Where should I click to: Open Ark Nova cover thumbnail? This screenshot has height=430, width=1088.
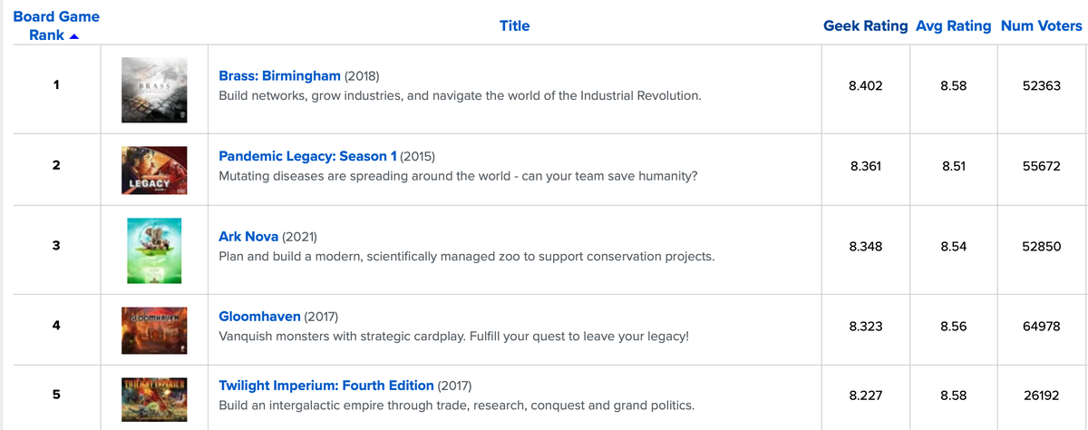[x=154, y=249]
